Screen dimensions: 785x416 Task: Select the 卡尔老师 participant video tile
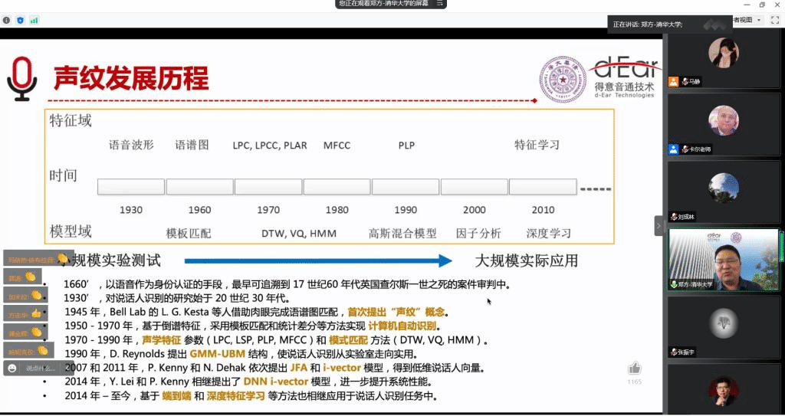[723, 124]
